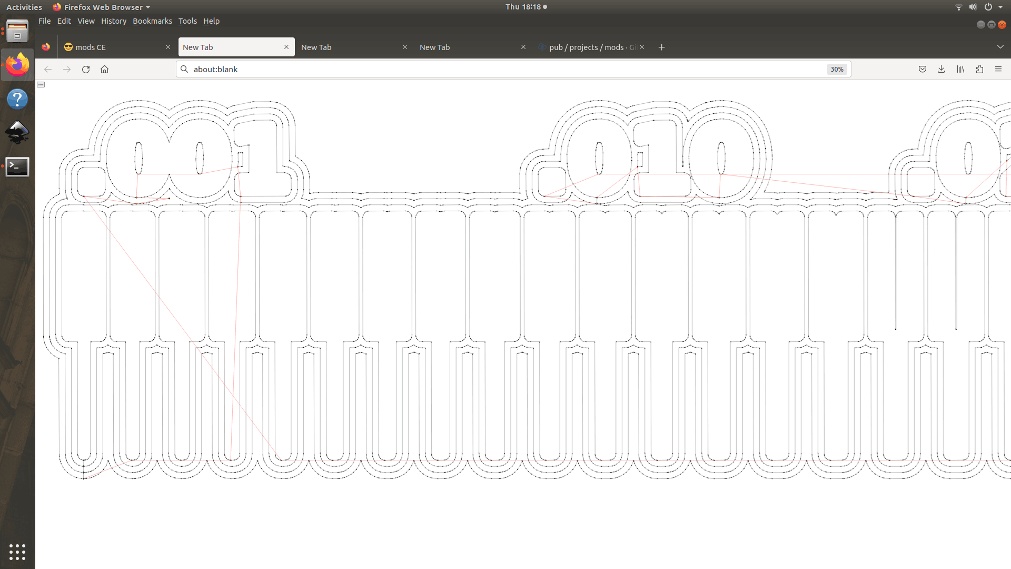This screenshot has width=1011, height=569.
Task: Launch Terminal from the dock
Action: 17,166
